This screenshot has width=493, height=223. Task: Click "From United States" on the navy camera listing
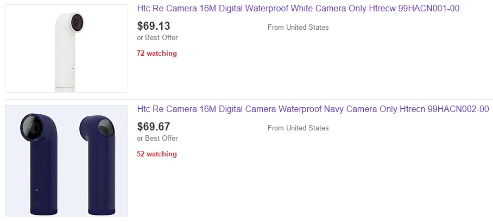tap(298, 128)
